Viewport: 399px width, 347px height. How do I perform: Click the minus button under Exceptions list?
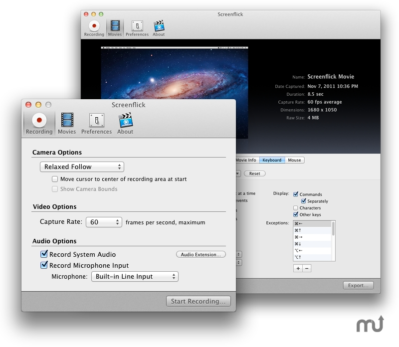pos(307,268)
